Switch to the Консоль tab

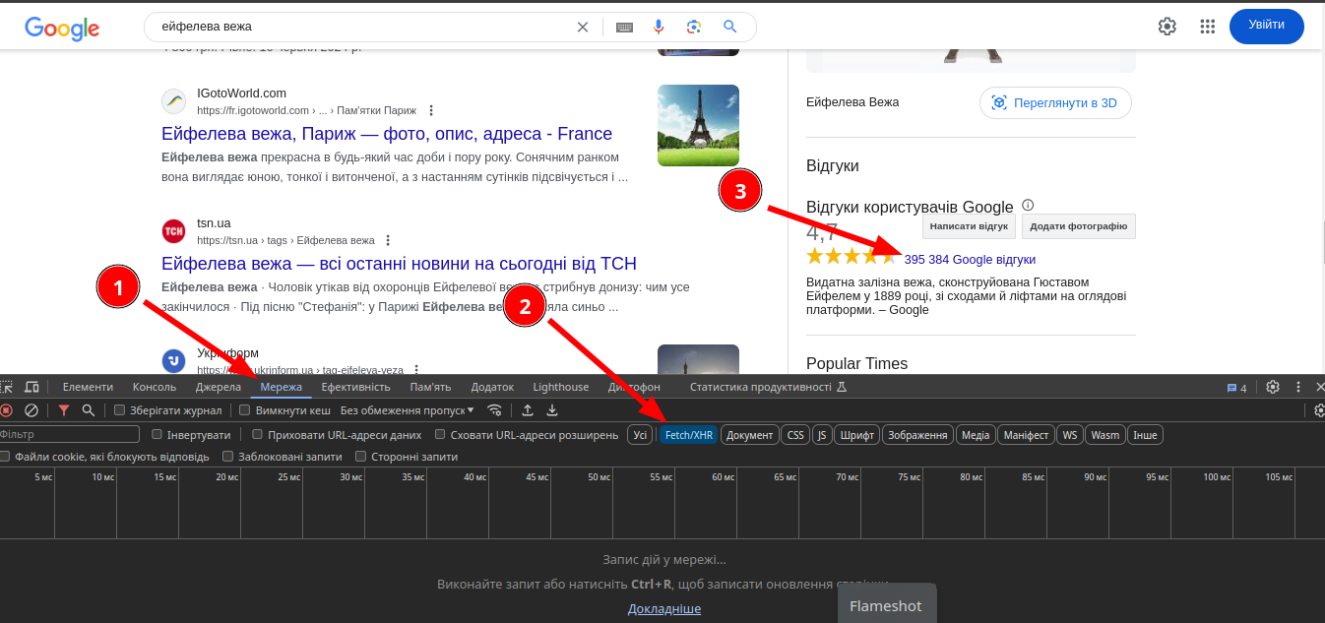[155, 387]
